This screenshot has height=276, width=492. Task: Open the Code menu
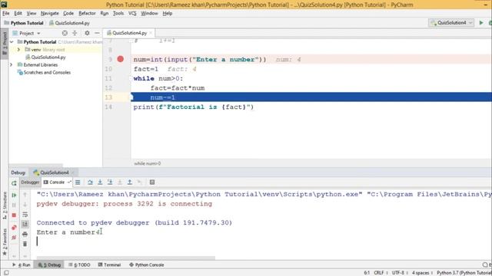(68, 13)
